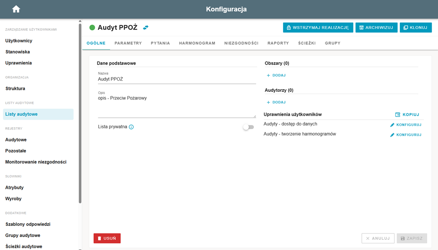Switch to the PARAMETRY tab
The image size is (438, 250).
(x=128, y=43)
